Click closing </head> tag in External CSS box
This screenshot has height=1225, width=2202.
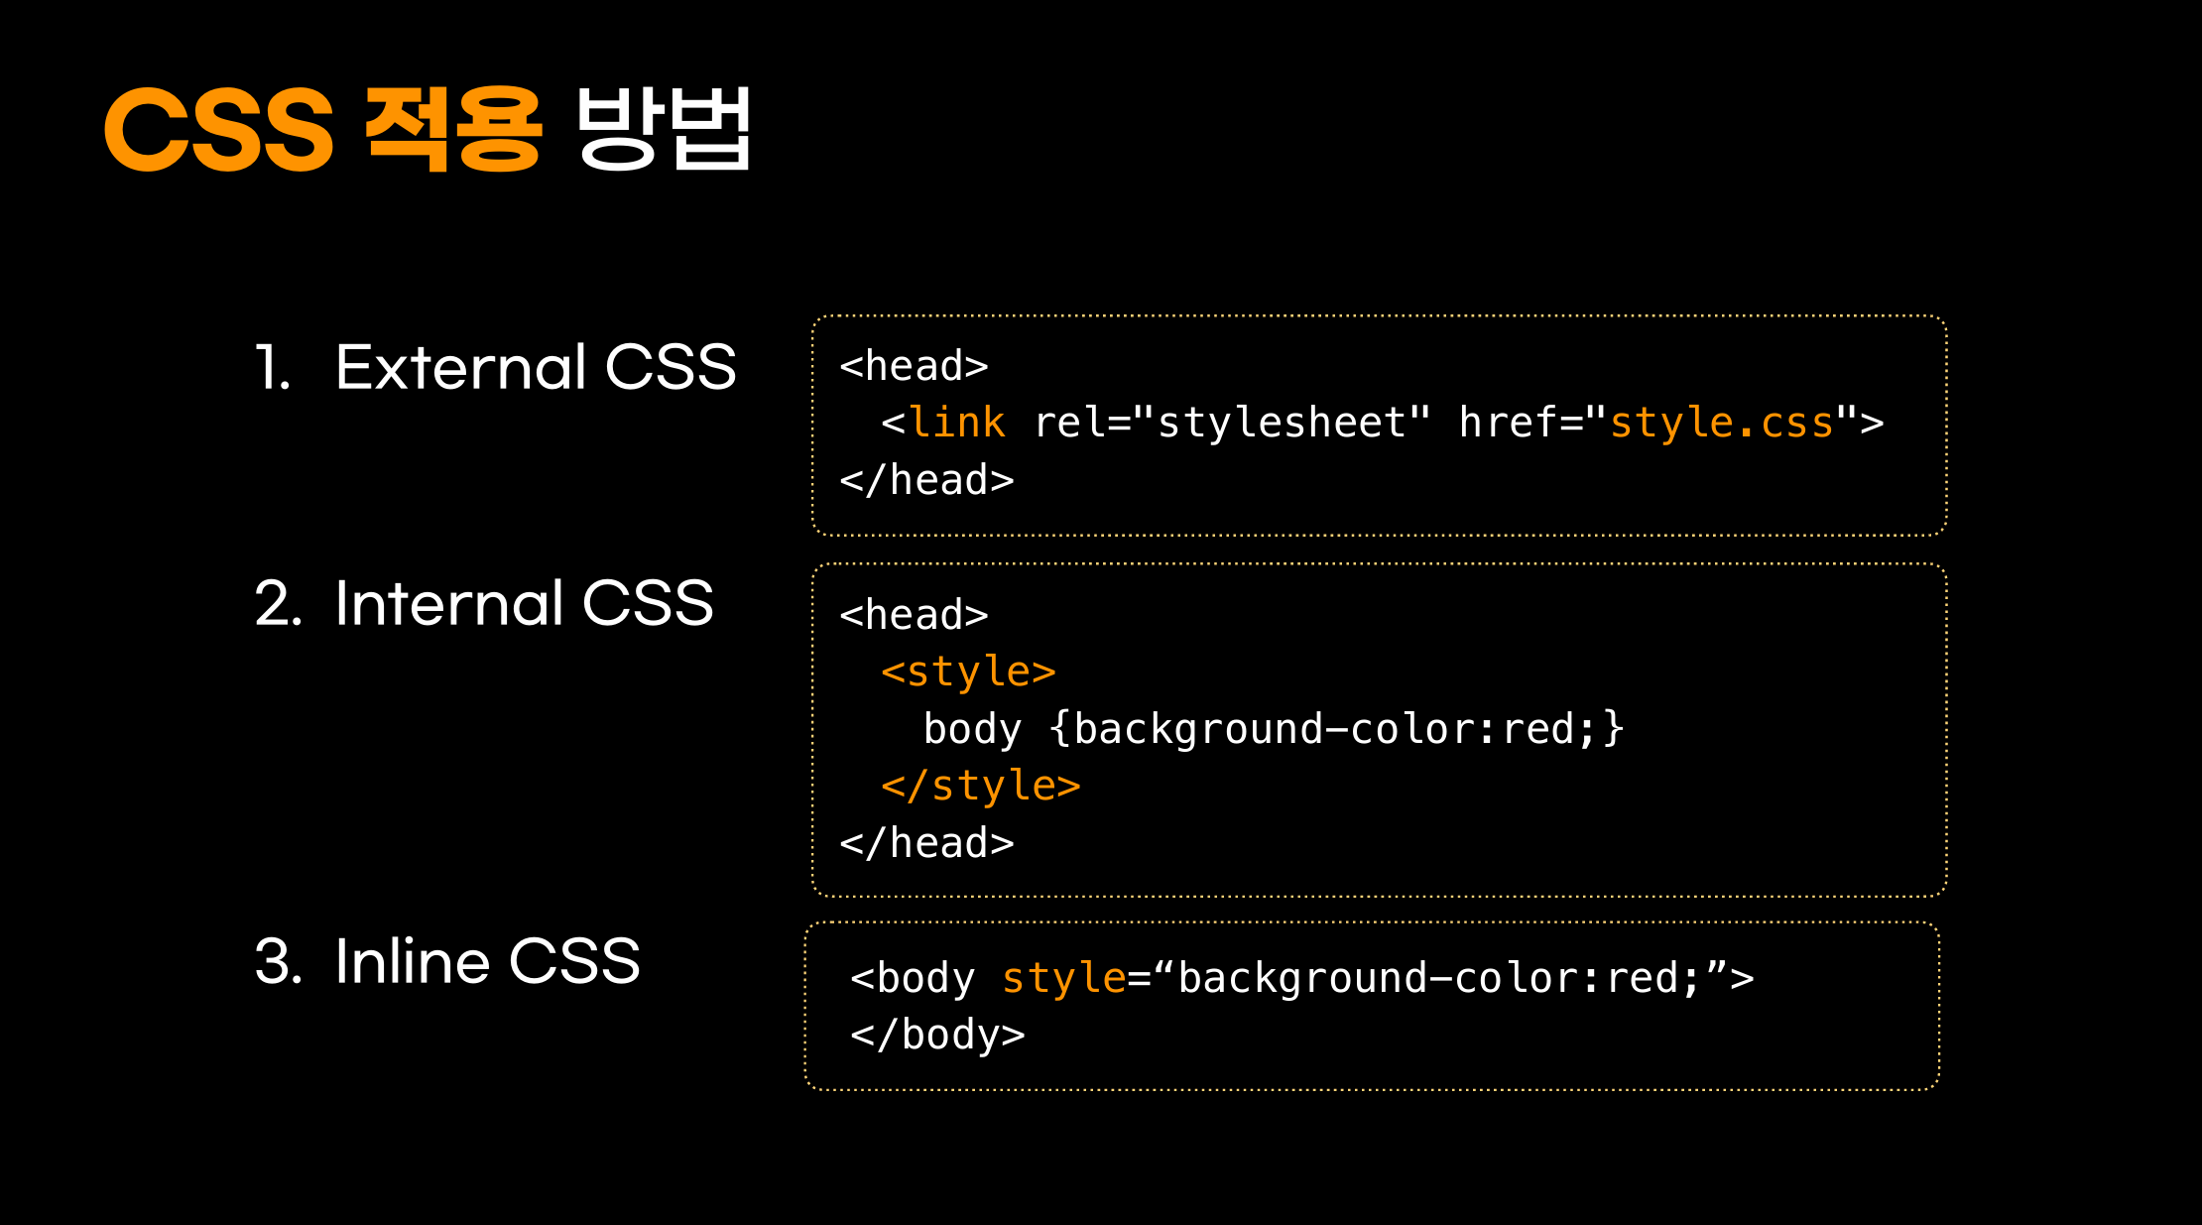926,481
